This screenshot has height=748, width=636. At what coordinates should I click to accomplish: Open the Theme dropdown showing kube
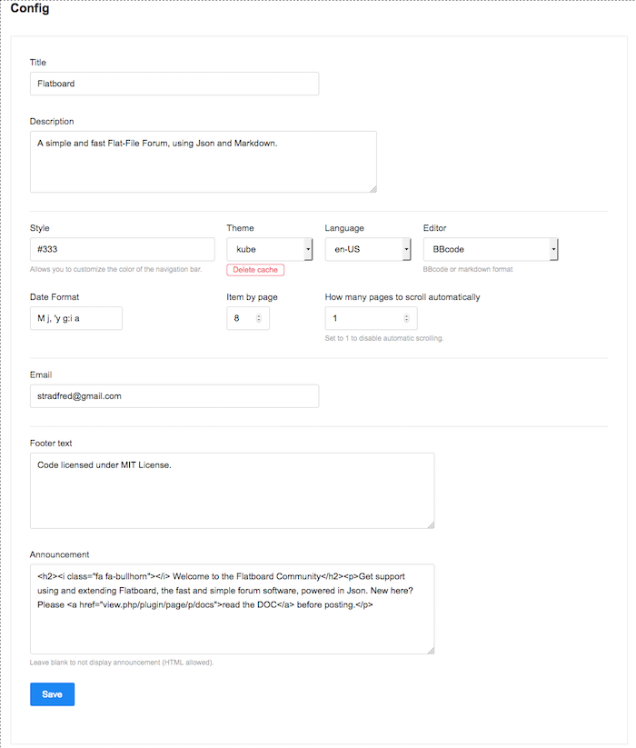(x=269, y=249)
